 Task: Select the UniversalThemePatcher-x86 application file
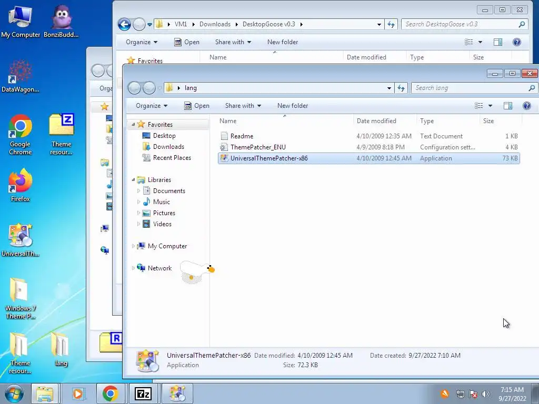coord(368,158)
